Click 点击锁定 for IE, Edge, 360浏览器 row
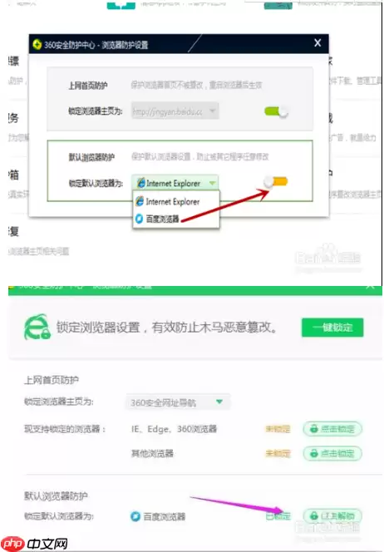Screen dimensions: 384x552 click(x=332, y=429)
